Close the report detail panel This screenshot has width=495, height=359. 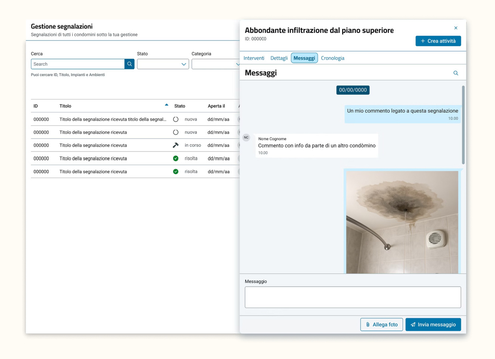[x=456, y=28]
